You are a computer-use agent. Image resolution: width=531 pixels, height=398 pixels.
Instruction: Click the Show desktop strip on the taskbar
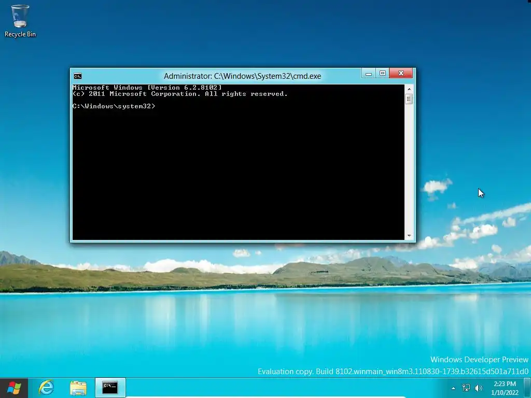(527, 388)
